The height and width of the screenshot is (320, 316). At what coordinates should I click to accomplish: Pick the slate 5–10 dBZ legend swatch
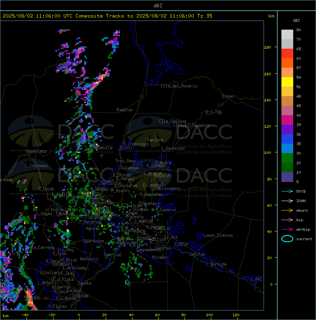point(287,177)
